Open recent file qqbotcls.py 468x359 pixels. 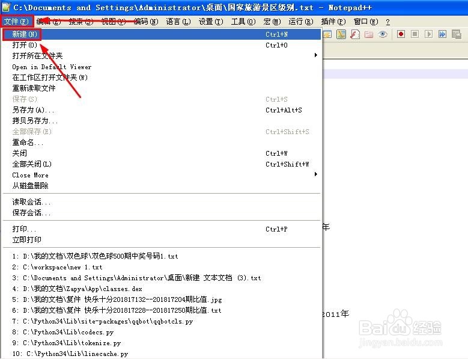click(x=162, y=321)
